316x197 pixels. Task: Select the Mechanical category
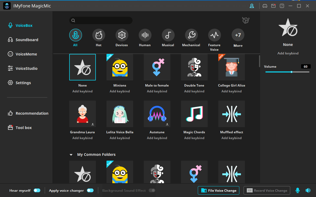(x=191, y=38)
